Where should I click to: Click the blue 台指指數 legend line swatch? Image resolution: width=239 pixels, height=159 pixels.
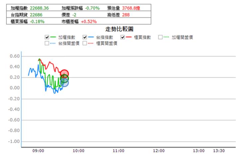click(x=91, y=37)
